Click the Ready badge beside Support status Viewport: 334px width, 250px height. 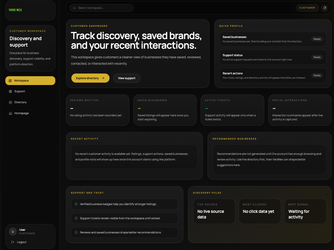317,57
